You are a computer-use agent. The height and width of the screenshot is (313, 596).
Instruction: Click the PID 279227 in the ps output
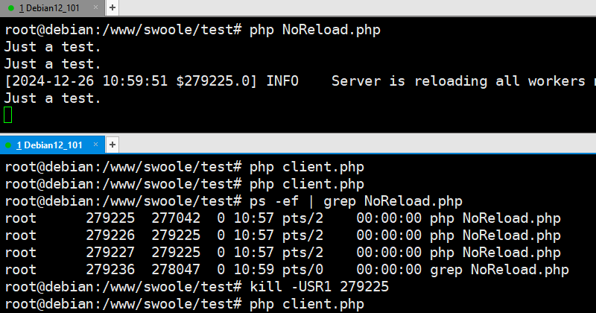coord(110,253)
